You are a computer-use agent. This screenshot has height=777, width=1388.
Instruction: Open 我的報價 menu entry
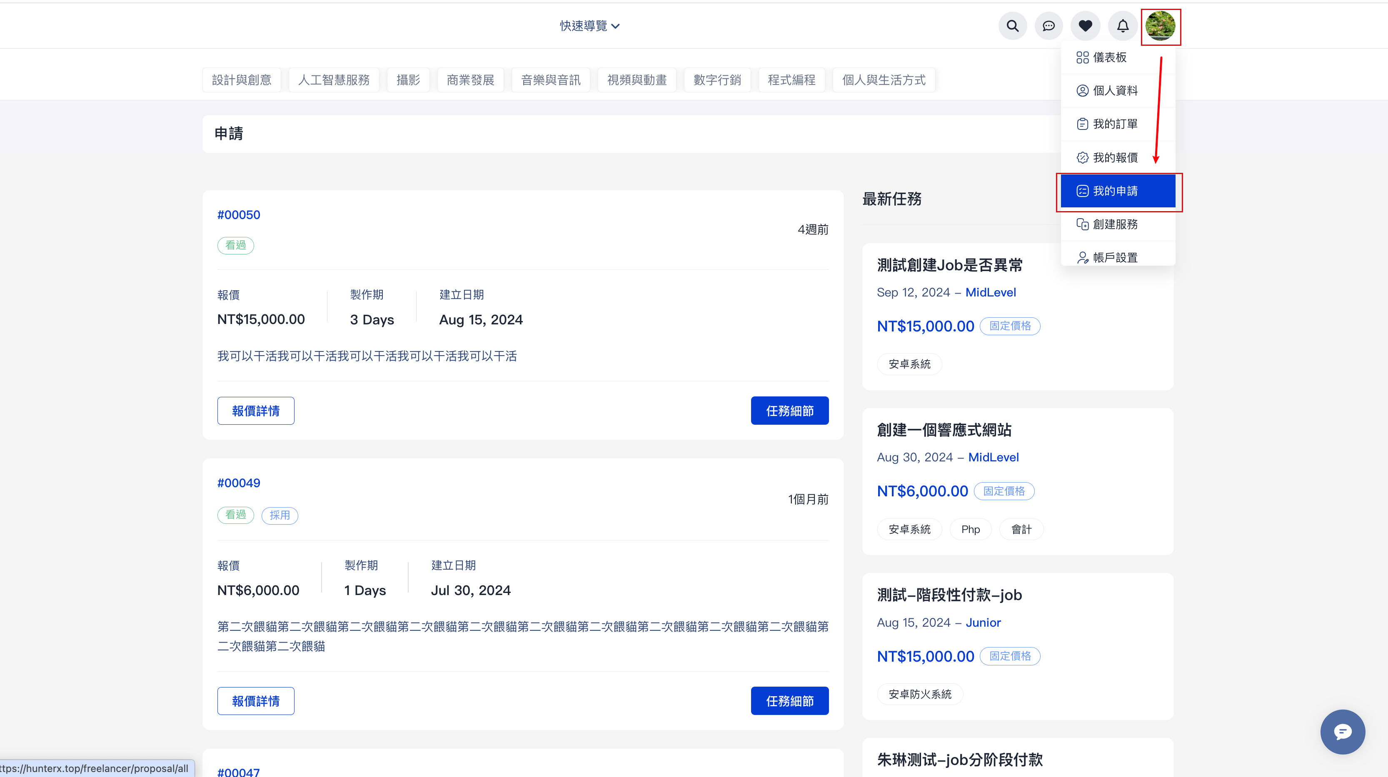tap(1114, 157)
